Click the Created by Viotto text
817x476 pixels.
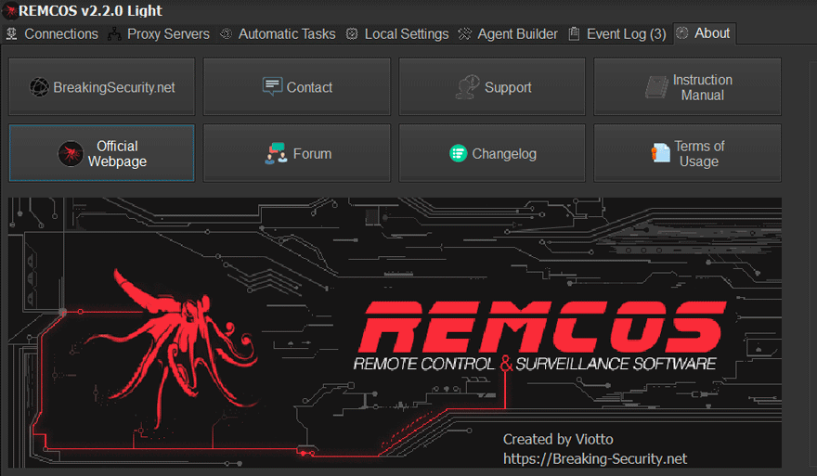[558, 440]
